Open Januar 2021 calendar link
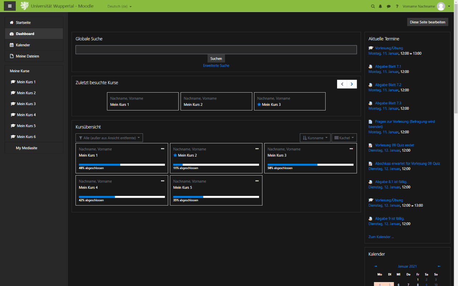Viewport: 458px width, 286px height. (407, 266)
